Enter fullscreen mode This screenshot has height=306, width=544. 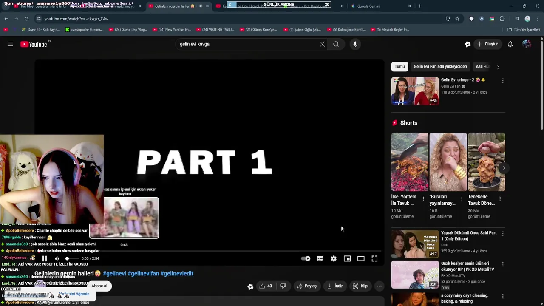374,258
